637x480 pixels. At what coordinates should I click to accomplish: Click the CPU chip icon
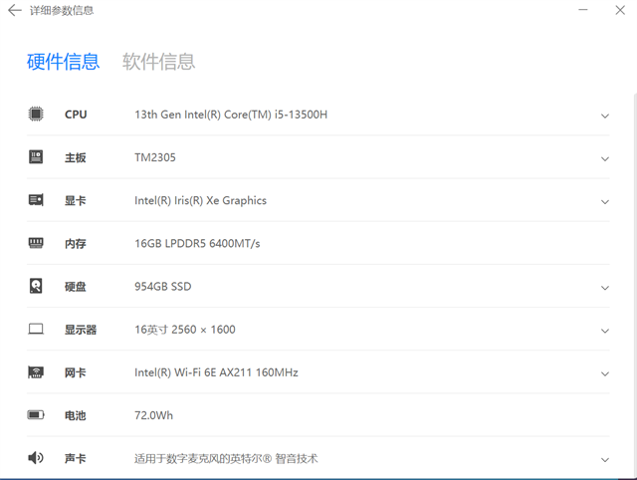click(36, 114)
